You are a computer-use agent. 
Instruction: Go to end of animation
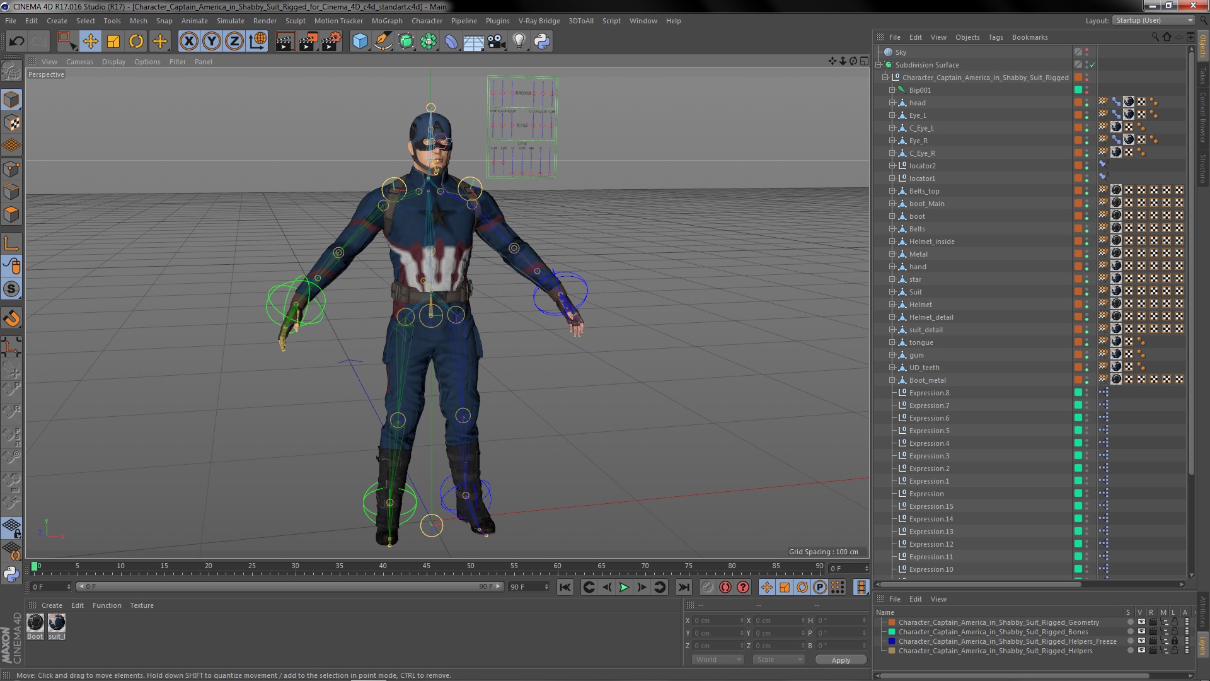pos(683,587)
